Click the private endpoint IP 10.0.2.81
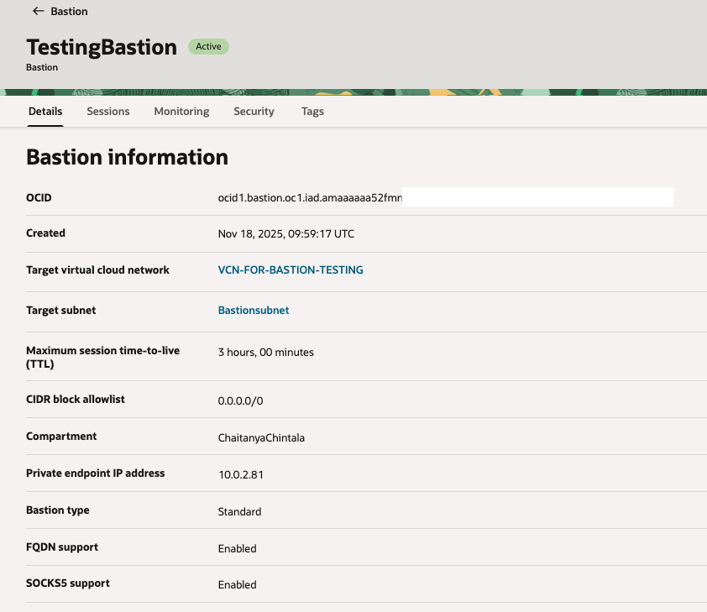This screenshot has width=707, height=612. (241, 475)
